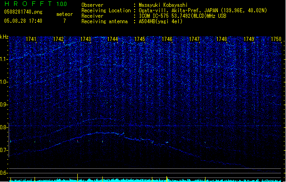Click the 1.1 kHz frequency axis label
The image size is (286, 182).
(4, 59)
